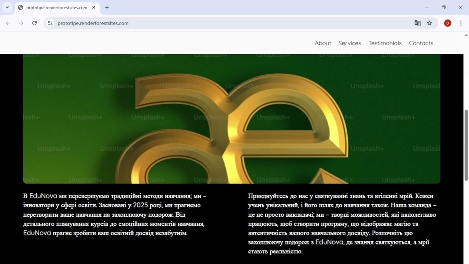Click the Google Translate icon
Viewport: 469px width, 264px height.
point(417,23)
